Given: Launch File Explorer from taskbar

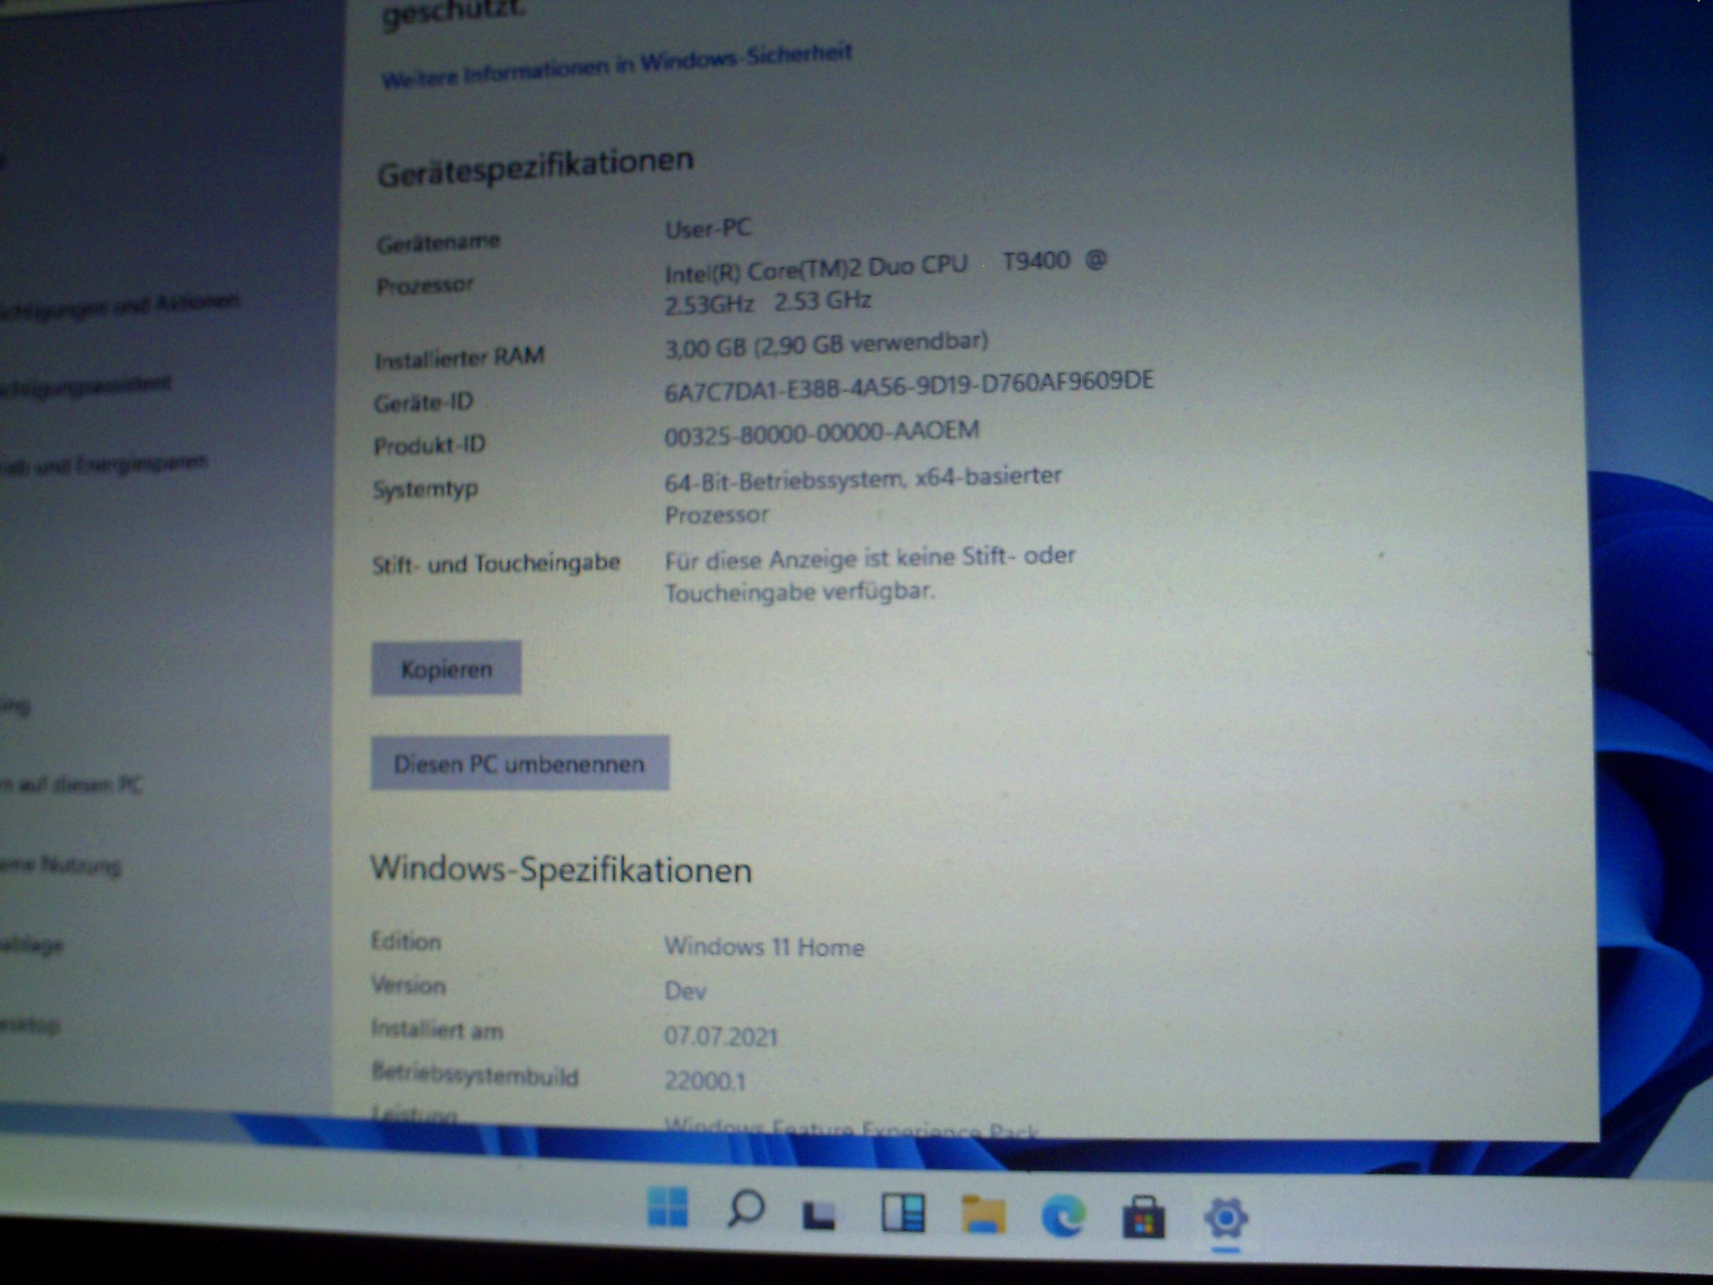Looking at the screenshot, I should (983, 1214).
